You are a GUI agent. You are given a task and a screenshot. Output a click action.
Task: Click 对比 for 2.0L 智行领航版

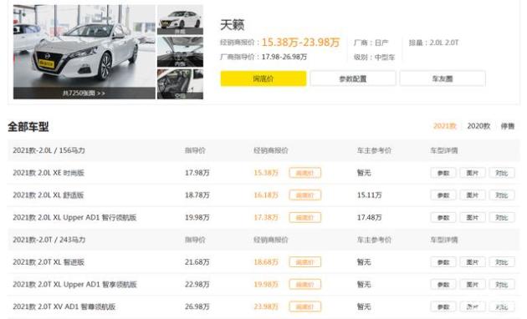pyautogui.click(x=502, y=217)
